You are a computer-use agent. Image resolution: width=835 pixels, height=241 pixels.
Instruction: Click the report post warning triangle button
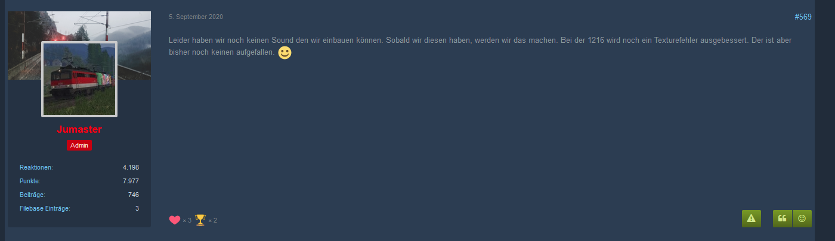(751, 218)
